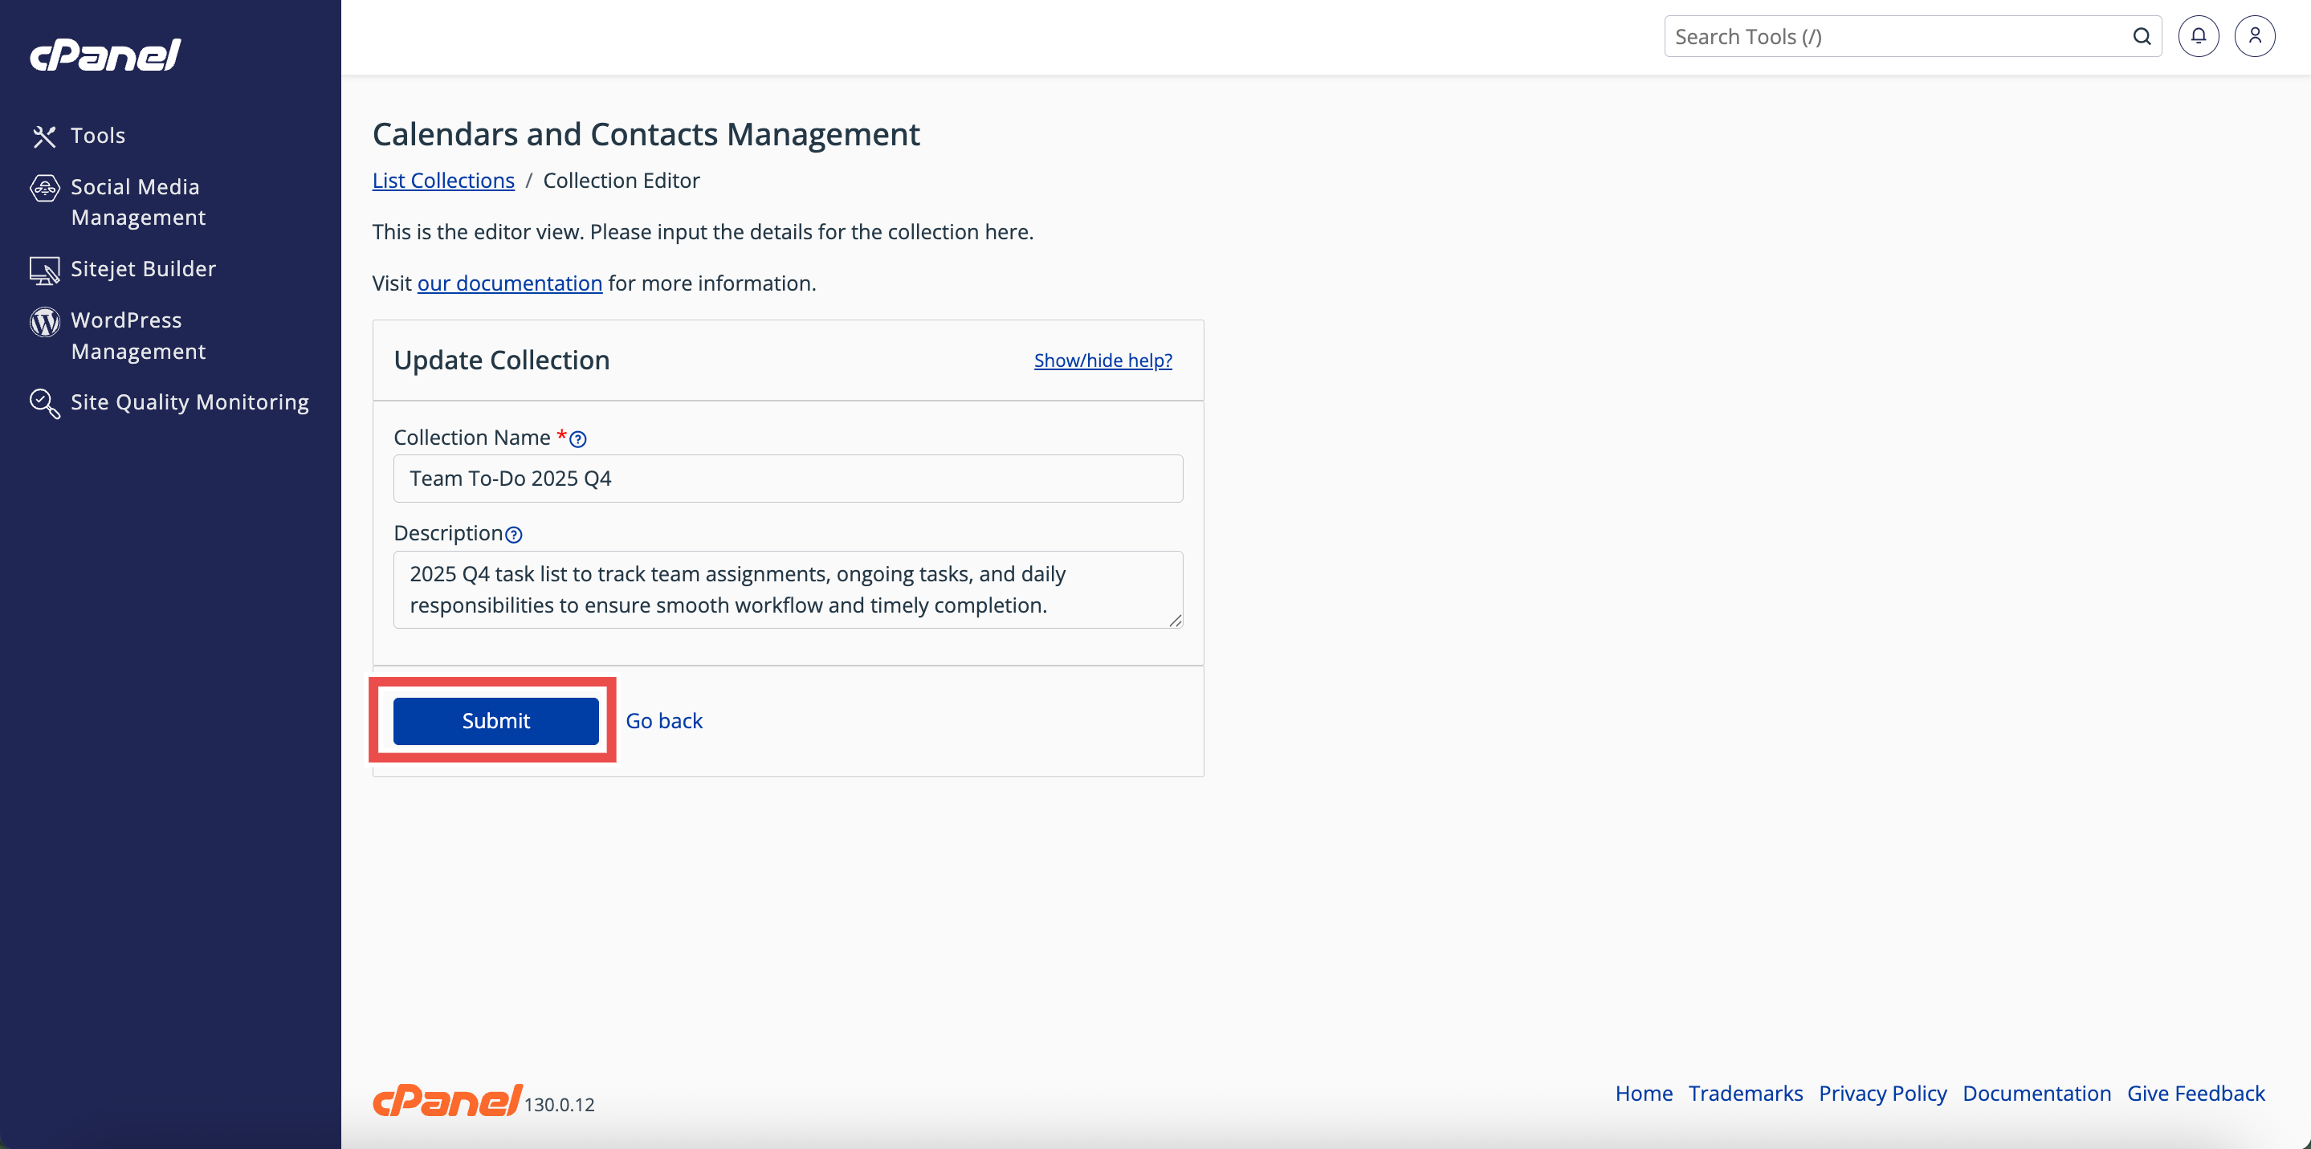Click the cPanel logo in sidebar
Screen dimensions: 2311x1149
105,55
